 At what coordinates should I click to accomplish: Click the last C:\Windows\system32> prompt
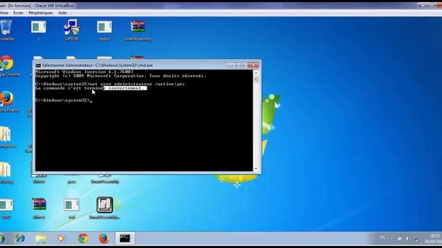(x=63, y=100)
